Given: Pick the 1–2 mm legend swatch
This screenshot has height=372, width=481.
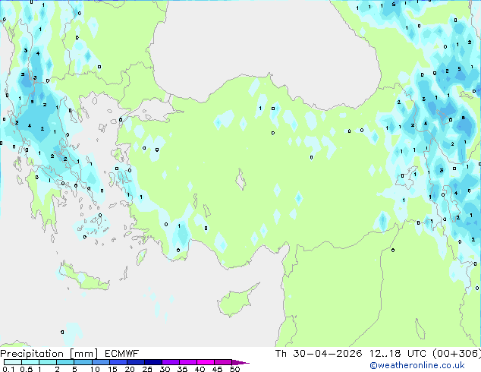Looking at the screenshot, I should click(x=48, y=362).
